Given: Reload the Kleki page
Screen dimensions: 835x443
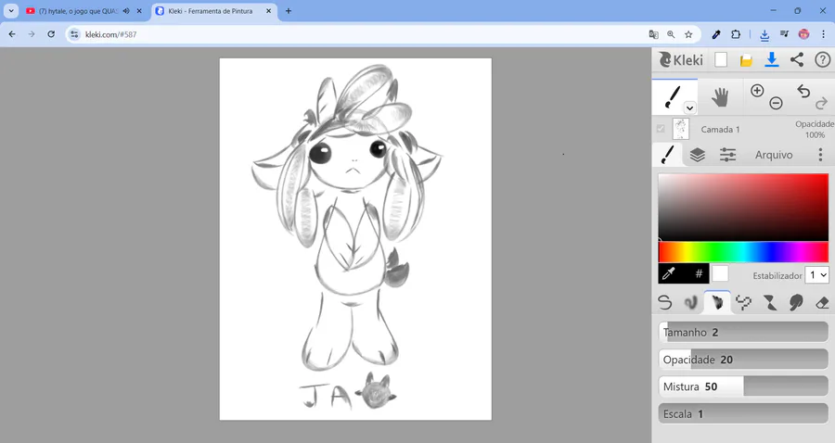Looking at the screenshot, I should click(x=51, y=34).
